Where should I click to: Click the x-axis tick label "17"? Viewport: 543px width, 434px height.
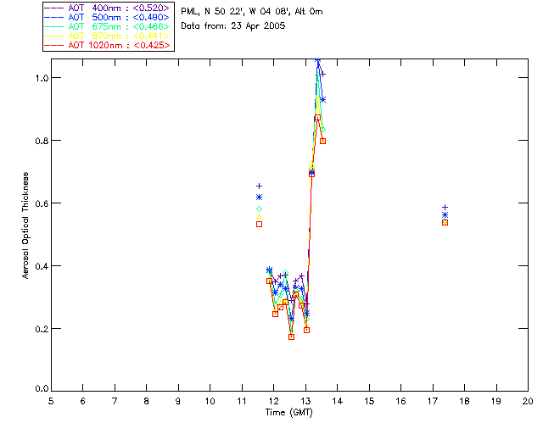pos(433,401)
